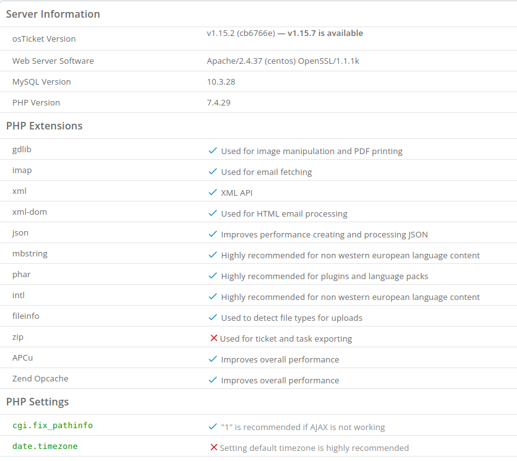Image resolution: width=517 pixels, height=461 pixels.
Task: Click the PHP Extensions section header
Action: (44, 126)
